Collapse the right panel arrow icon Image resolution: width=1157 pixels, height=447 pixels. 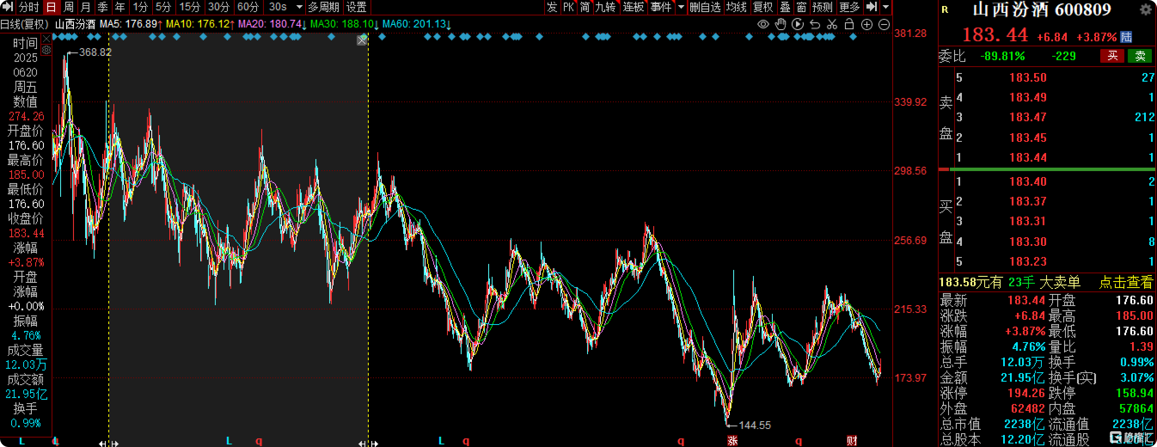click(x=871, y=7)
